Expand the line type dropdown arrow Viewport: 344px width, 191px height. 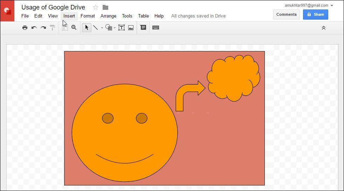tap(102, 28)
